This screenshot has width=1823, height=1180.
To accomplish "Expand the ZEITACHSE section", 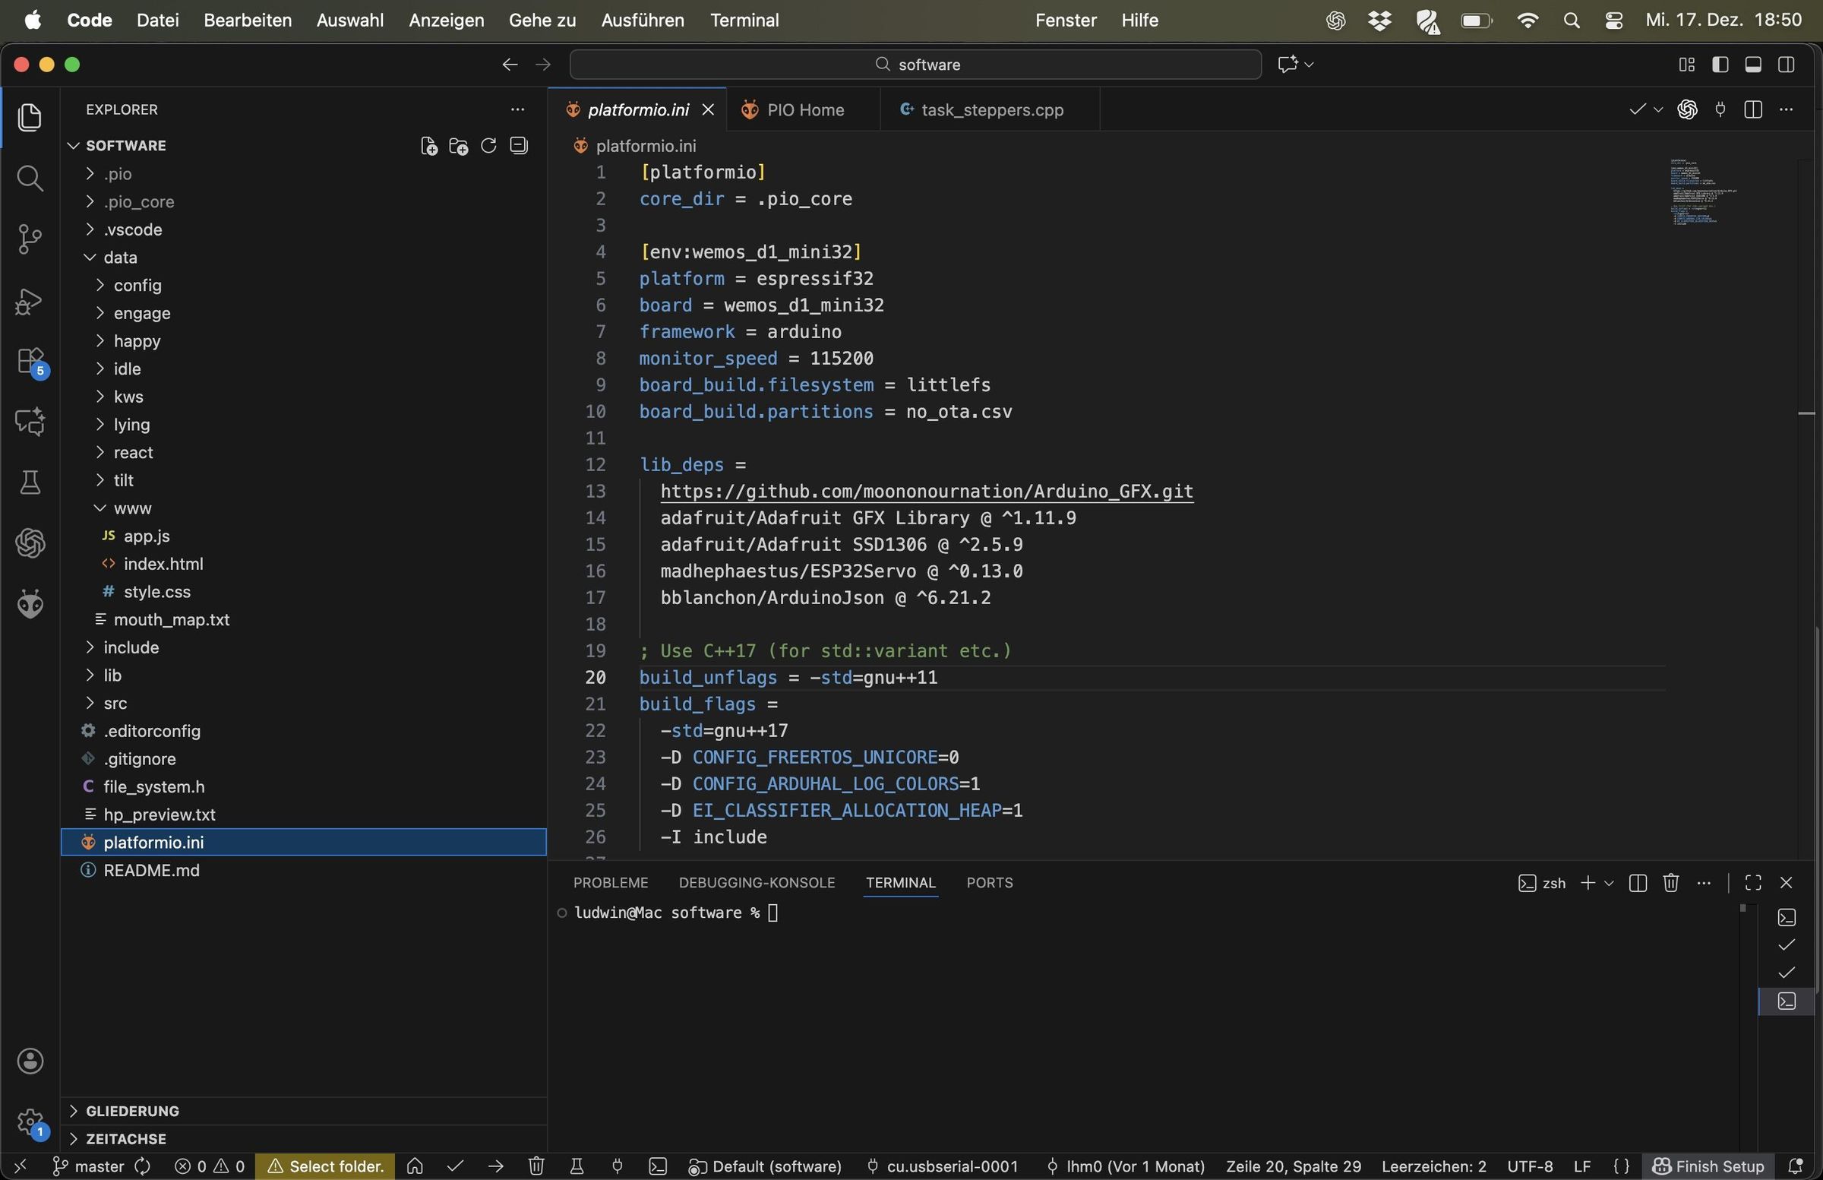I will click(303, 1139).
